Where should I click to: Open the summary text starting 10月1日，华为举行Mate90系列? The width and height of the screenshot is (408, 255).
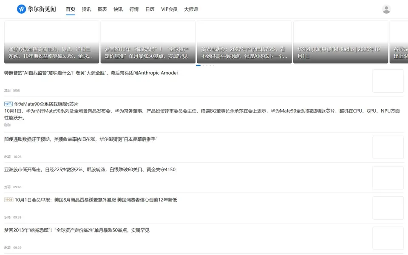pyautogui.click(x=202, y=114)
